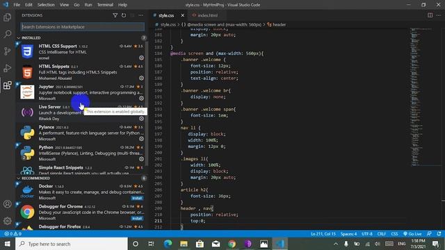Open the File menu
Screen dimensions: 445x250
pos(17,5)
